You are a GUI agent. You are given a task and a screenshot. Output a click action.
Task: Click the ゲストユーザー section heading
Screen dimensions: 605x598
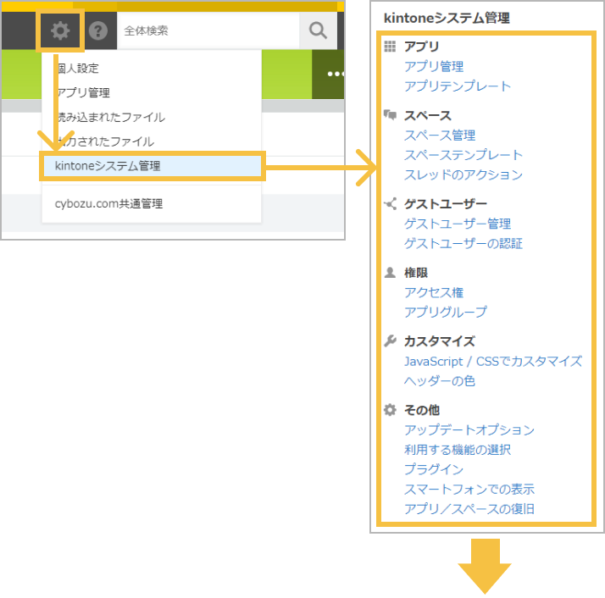445,203
